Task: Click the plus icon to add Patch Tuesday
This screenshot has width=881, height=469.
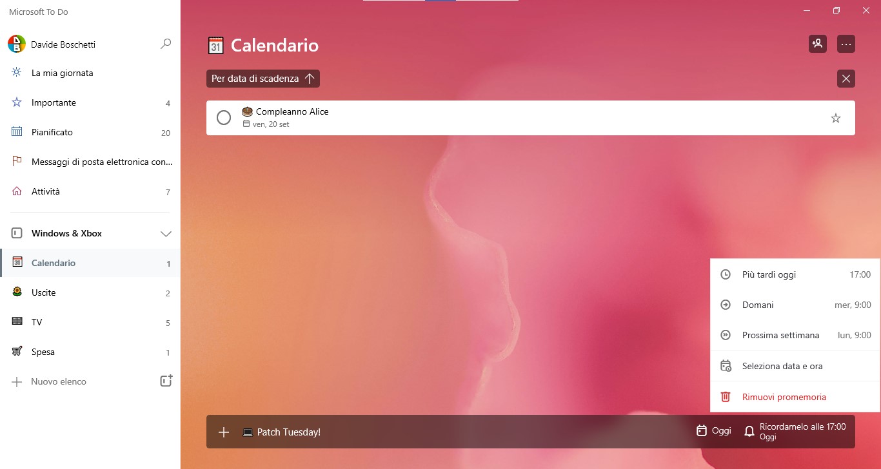Action: pyautogui.click(x=224, y=432)
